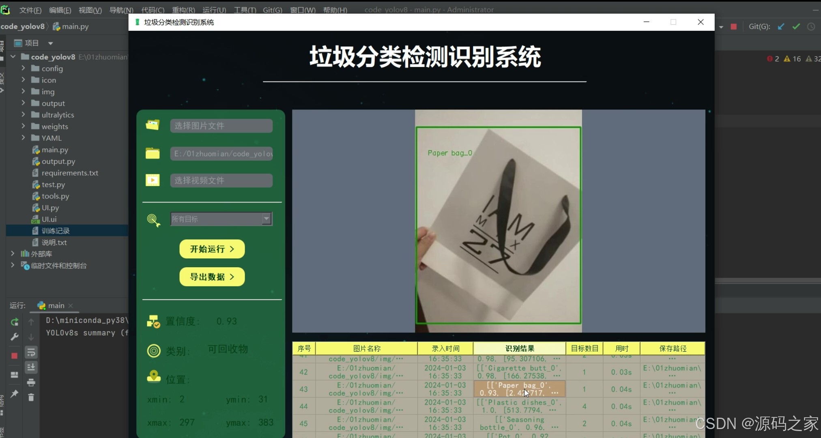
Task: Click the yellow folder directory icon
Action: [153, 153]
